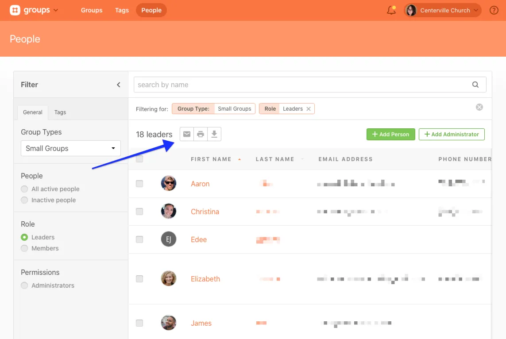Viewport: 506px width, 339px height.
Task: Click the search magnifier icon
Action: [475, 85]
